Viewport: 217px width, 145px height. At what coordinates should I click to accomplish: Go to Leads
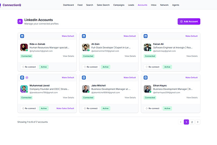click(131, 5)
